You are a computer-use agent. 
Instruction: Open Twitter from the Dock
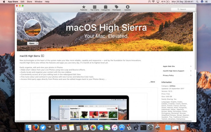43,127
